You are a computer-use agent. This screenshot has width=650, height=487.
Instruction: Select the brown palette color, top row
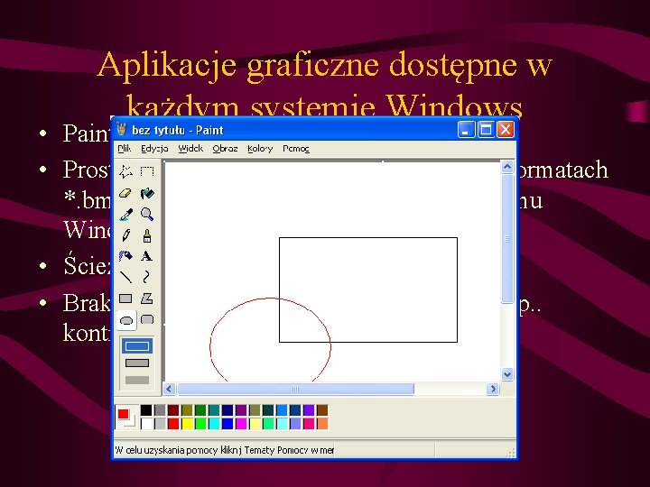click(x=322, y=410)
